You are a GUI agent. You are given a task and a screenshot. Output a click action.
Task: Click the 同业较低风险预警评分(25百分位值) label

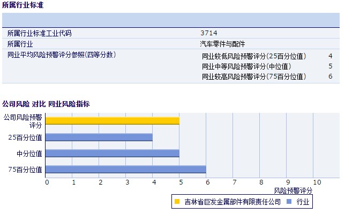(x=255, y=56)
